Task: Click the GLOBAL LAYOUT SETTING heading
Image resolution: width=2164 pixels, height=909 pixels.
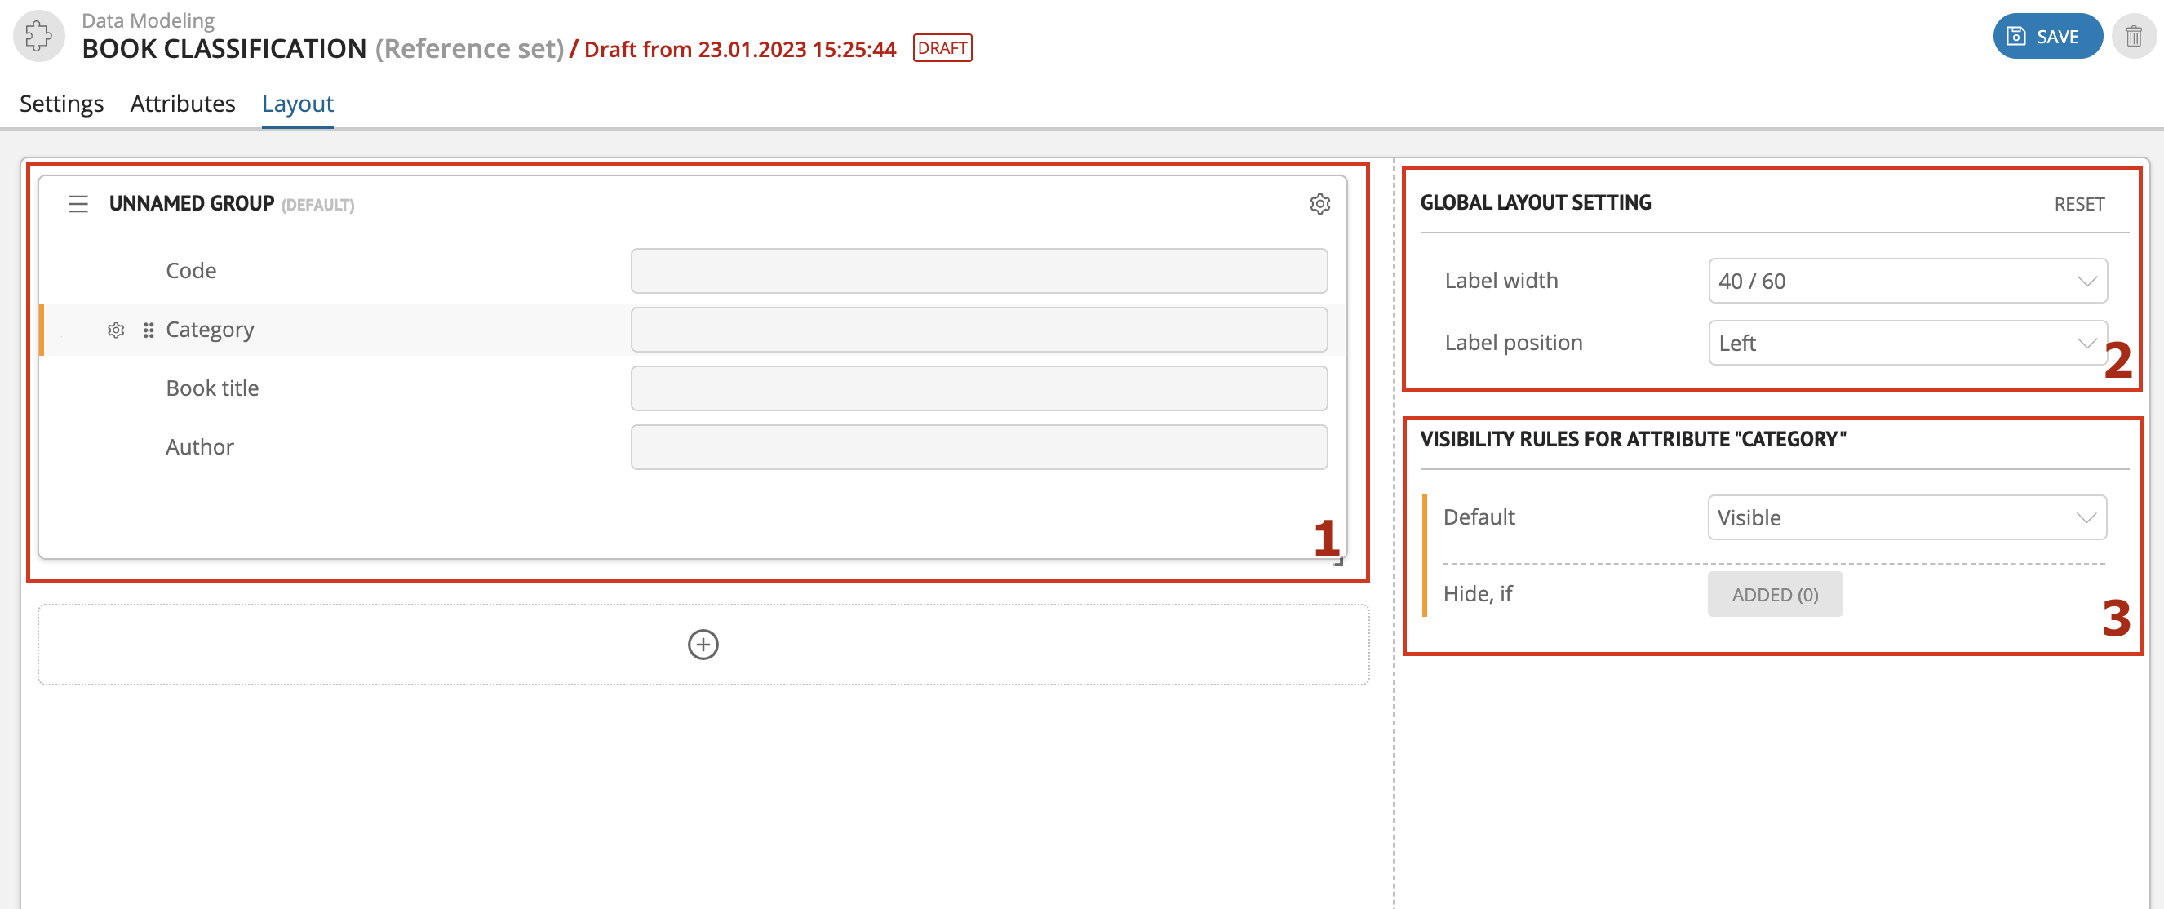Action: [x=1536, y=202]
